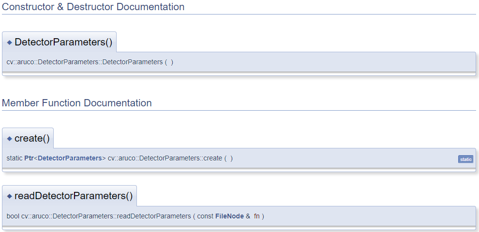The height and width of the screenshot is (232, 479).
Task: Click the cv::aruco::DetectorParameters::create prototype text
Action: [165, 159]
